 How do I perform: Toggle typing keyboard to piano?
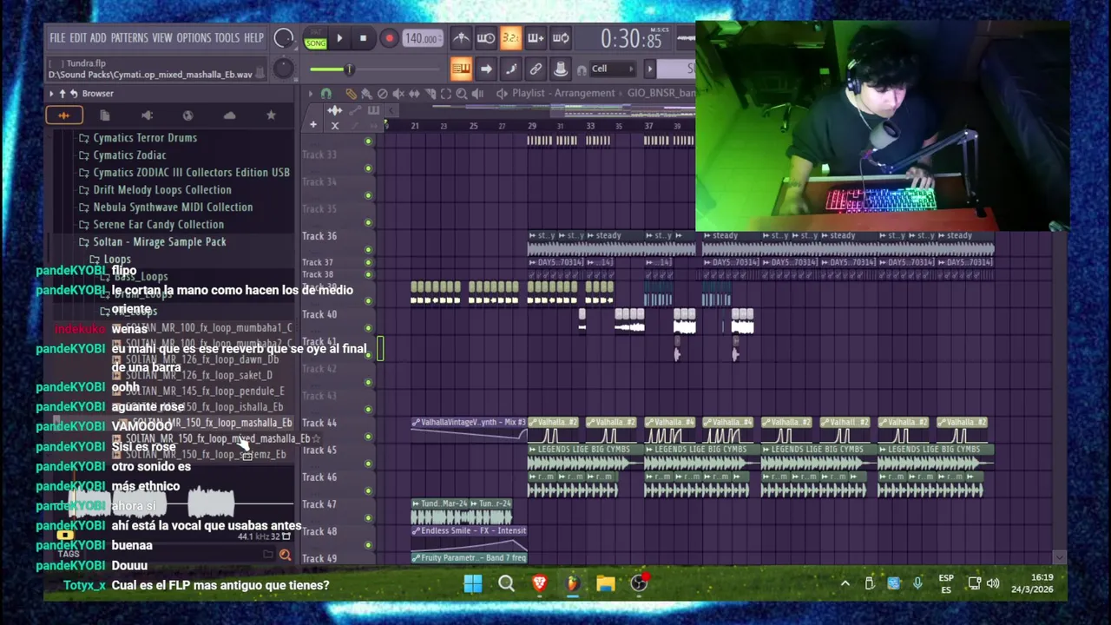click(x=461, y=69)
